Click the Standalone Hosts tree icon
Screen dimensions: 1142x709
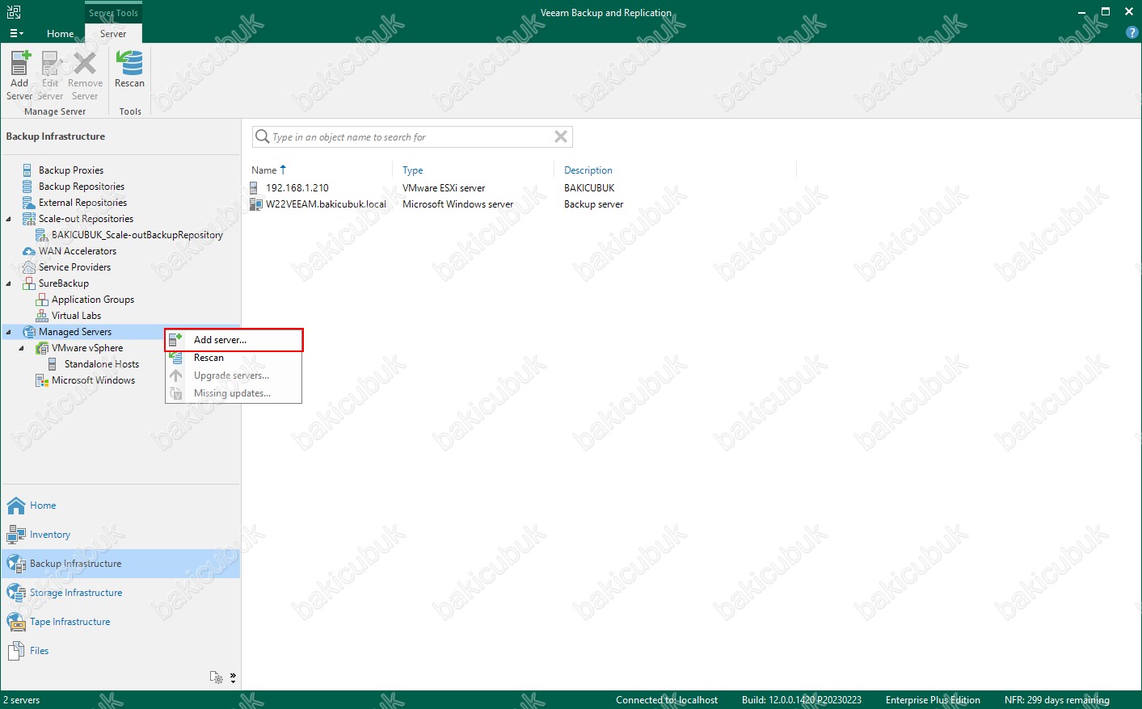coord(53,364)
